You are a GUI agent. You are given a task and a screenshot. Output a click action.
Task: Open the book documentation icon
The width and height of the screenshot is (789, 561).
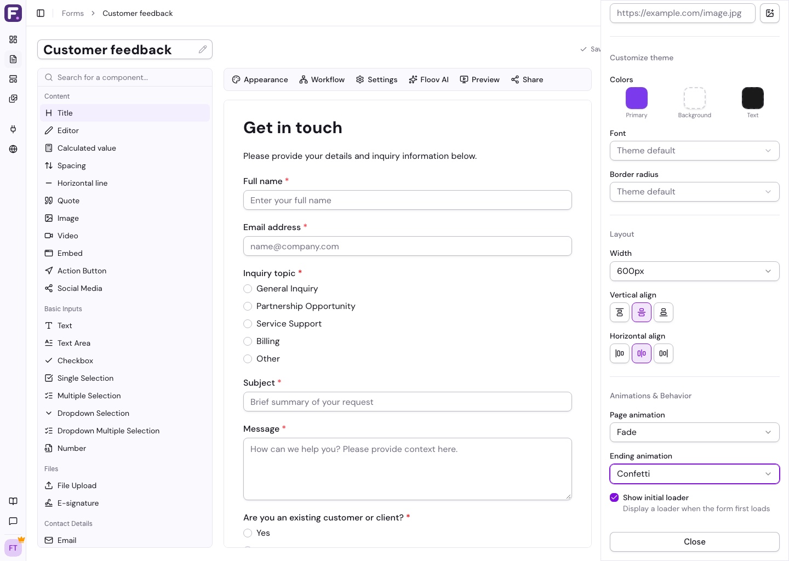[13, 501]
